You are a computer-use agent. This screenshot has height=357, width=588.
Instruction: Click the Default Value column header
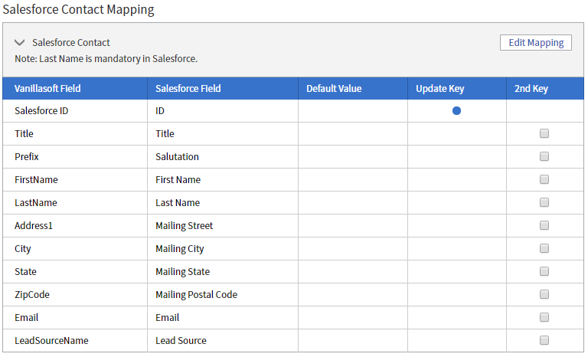coord(353,89)
